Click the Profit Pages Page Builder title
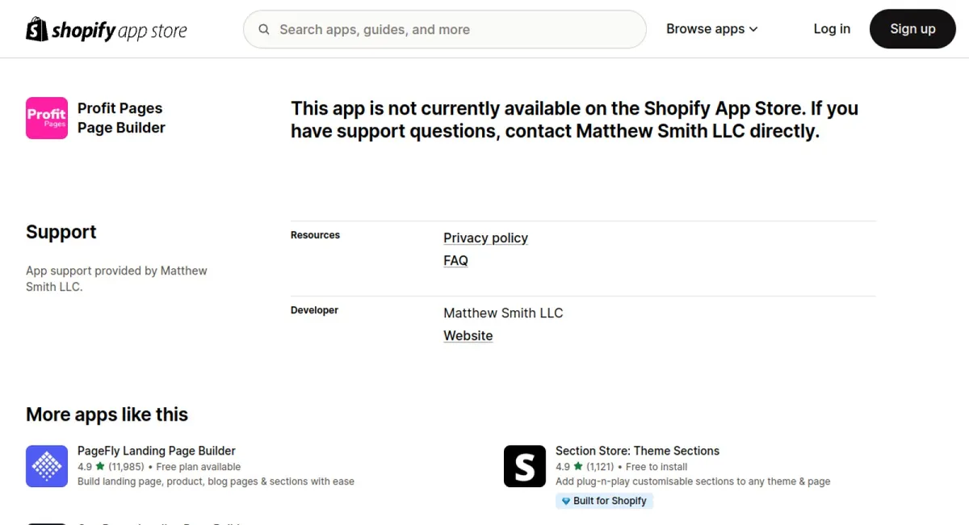Viewport: 969px width, 525px height. coord(121,118)
